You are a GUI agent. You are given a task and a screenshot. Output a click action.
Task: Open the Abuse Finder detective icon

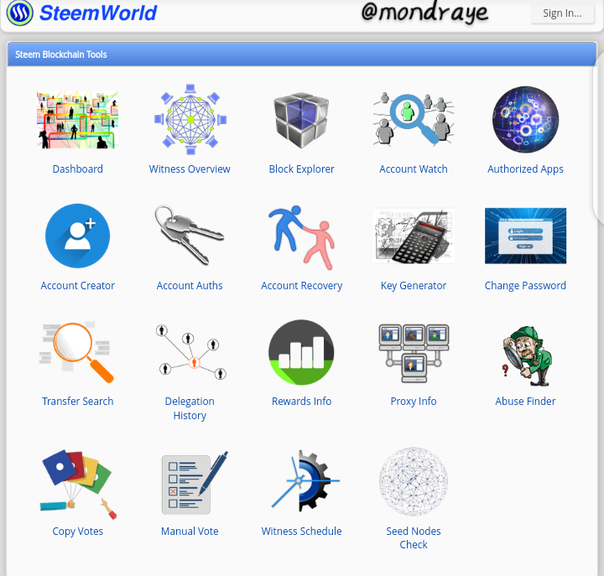526,356
